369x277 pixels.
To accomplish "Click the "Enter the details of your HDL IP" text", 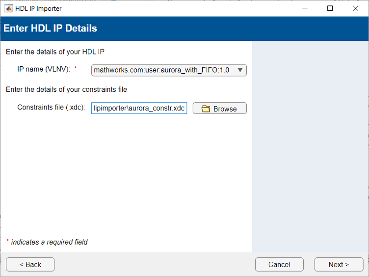I will tap(55, 52).
